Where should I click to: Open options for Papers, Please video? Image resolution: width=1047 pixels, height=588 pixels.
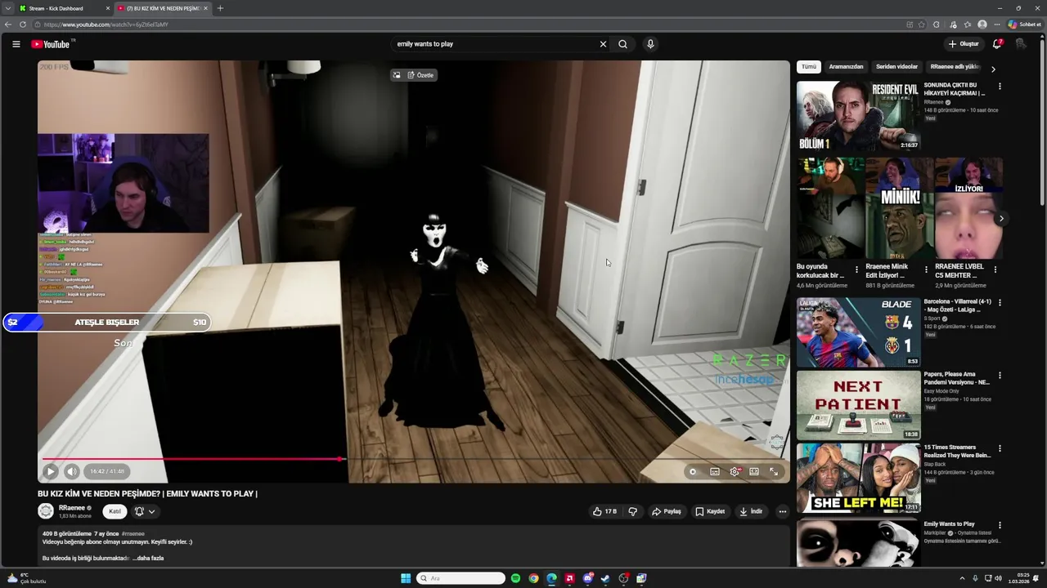[1000, 376]
